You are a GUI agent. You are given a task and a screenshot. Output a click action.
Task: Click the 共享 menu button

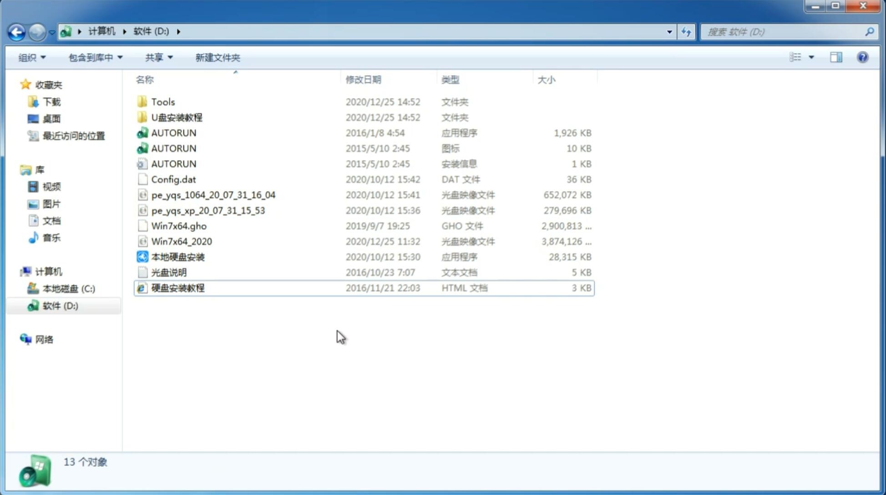click(x=157, y=57)
